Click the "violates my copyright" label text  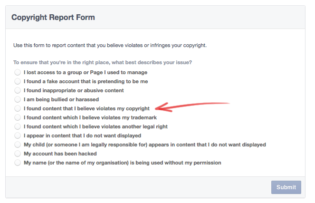point(86,108)
